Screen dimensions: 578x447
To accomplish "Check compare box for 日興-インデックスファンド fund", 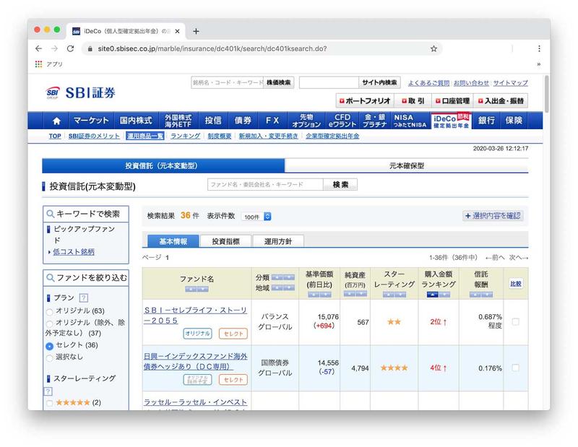I will point(515,368).
